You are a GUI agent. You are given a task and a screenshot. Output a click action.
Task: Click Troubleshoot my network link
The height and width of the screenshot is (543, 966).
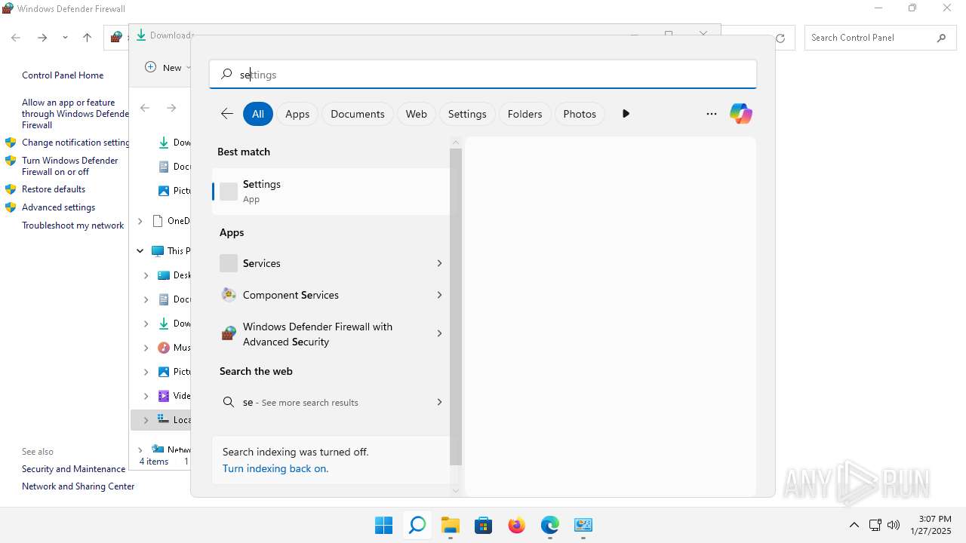click(x=72, y=225)
